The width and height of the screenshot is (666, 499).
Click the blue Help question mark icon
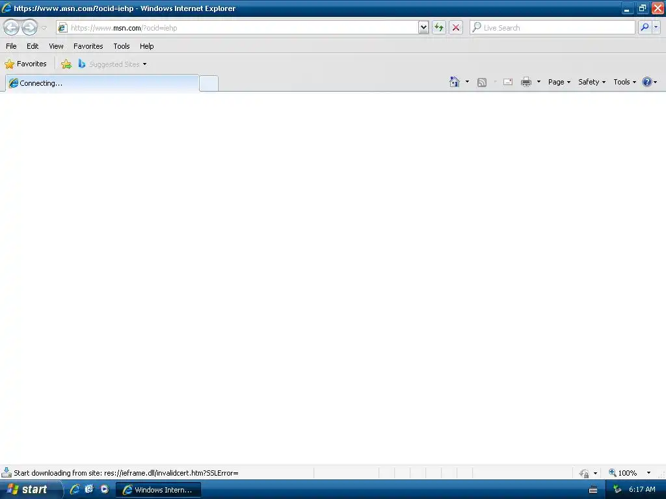(x=647, y=82)
